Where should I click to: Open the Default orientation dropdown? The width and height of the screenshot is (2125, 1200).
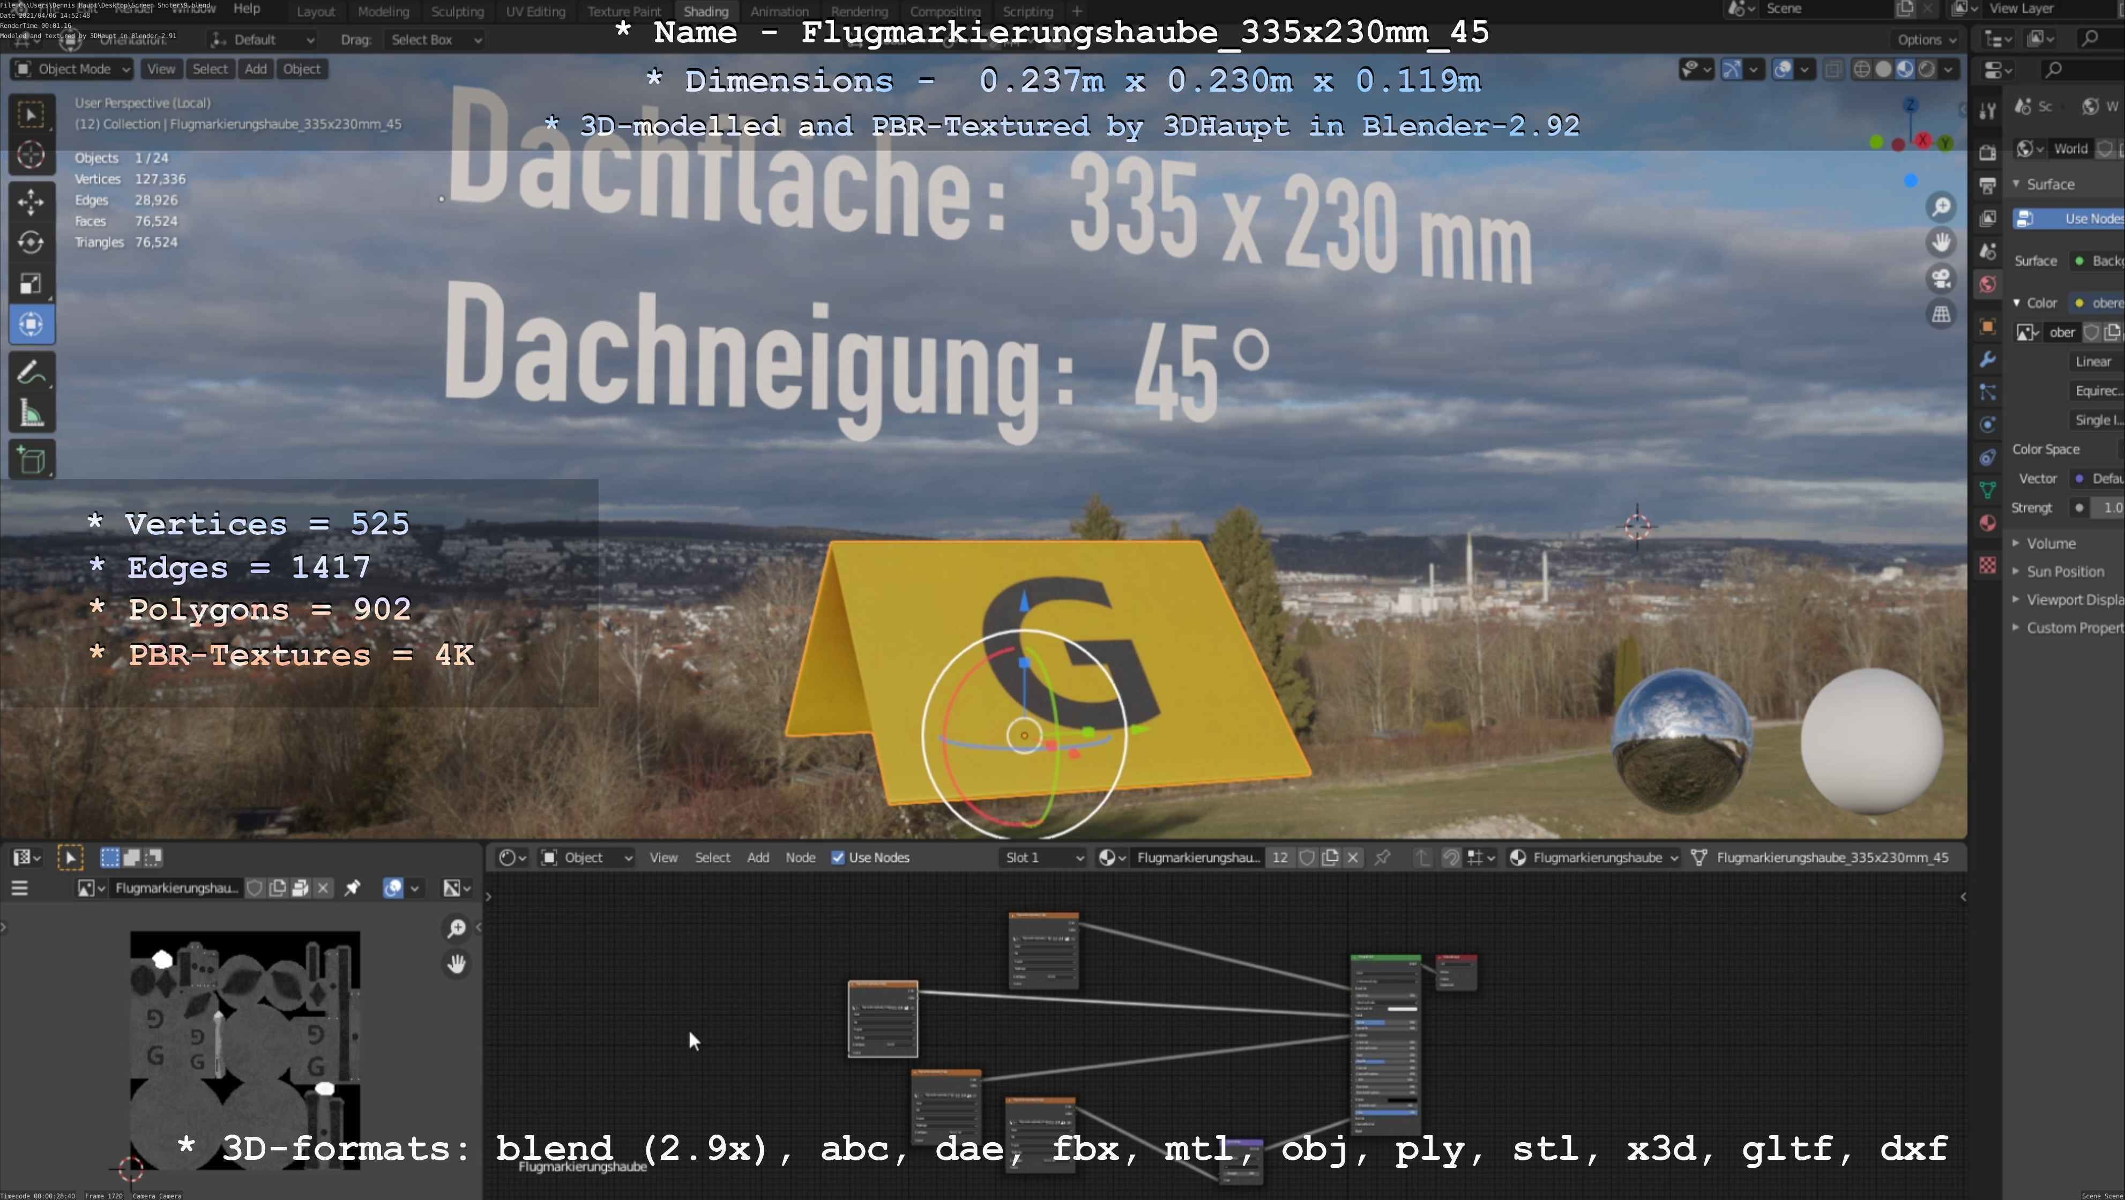tap(262, 40)
